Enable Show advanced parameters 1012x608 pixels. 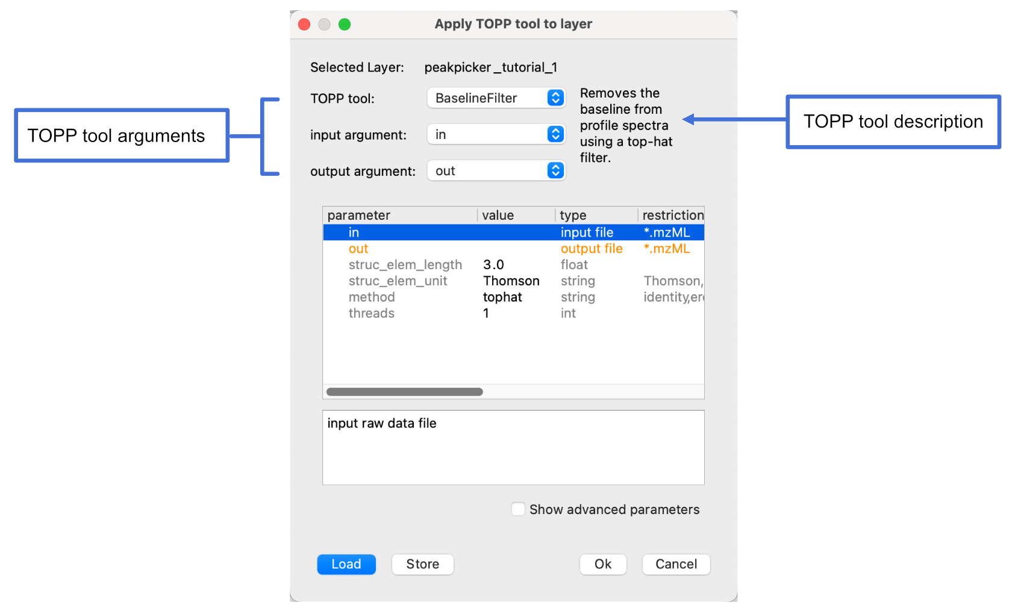pyautogui.click(x=518, y=509)
